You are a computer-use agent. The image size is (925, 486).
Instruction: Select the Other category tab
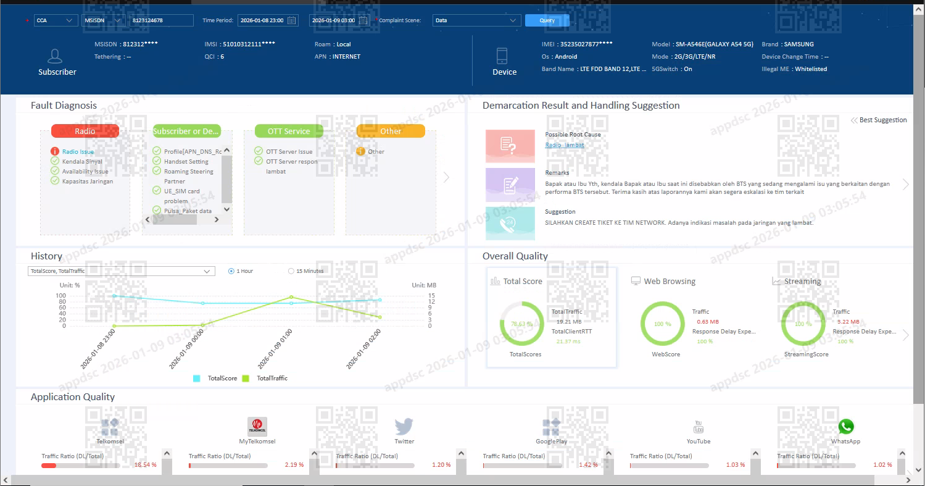coord(391,131)
